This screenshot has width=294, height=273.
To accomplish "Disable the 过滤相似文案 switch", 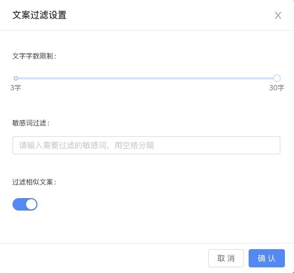I will click(25, 204).
